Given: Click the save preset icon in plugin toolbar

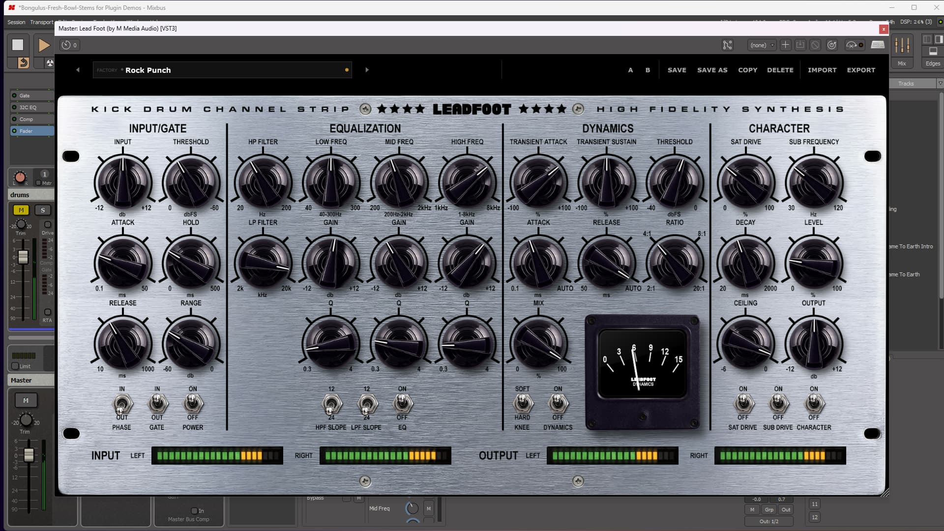Looking at the screenshot, I should point(800,45).
